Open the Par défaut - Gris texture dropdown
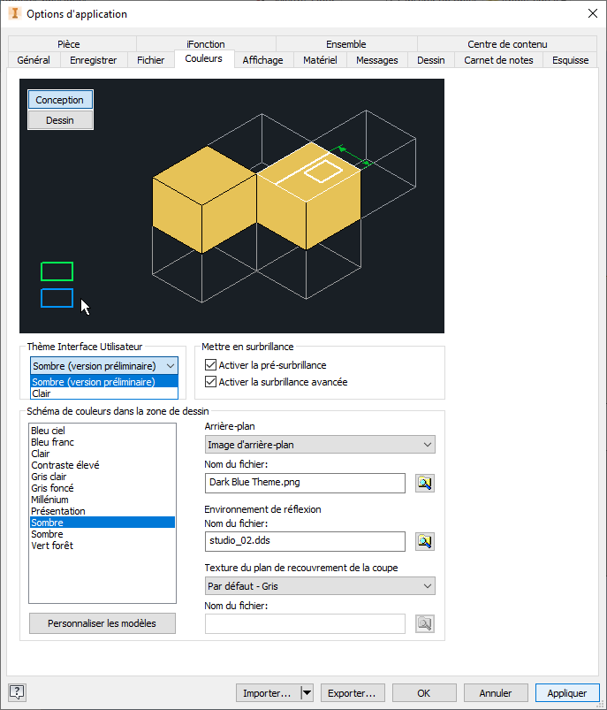Screen dimensions: 607x710 click(x=320, y=586)
